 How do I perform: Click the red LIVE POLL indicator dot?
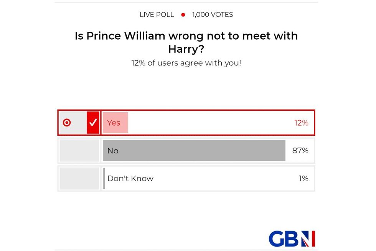coord(183,15)
